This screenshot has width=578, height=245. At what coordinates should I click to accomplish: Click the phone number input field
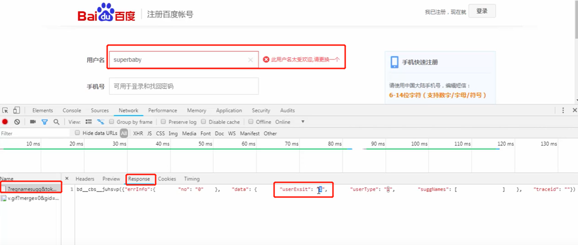coord(184,86)
